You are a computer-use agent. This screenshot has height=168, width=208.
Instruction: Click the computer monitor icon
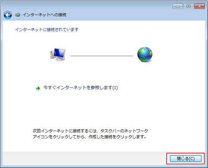coord(58,55)
